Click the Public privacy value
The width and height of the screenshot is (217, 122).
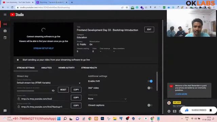(83, 44)
